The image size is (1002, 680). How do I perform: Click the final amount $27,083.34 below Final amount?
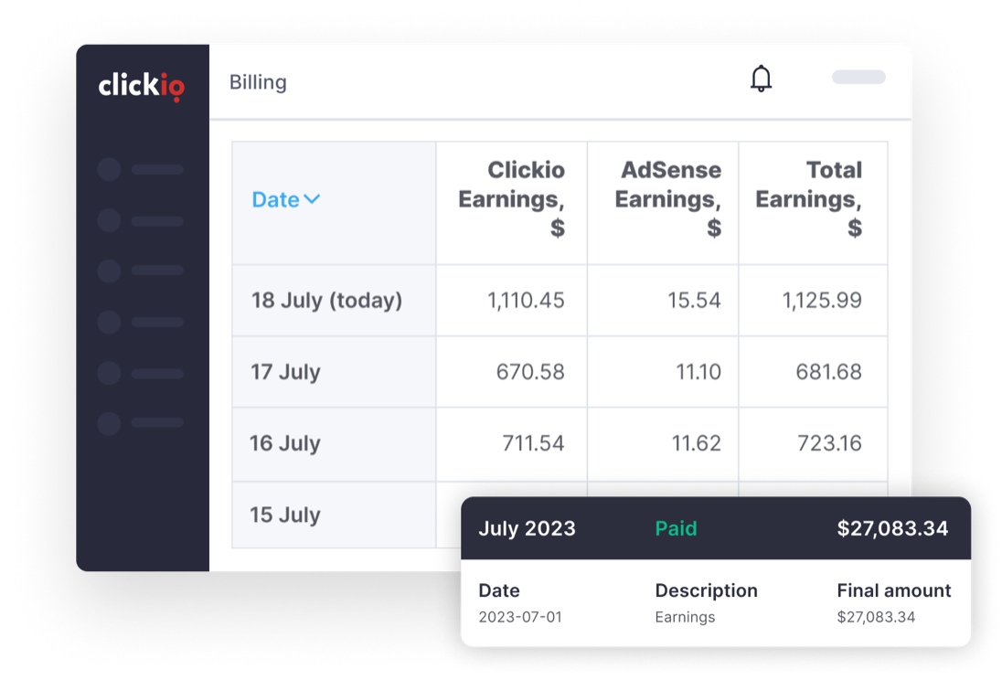pyautogui.click(x=876, y=617)
